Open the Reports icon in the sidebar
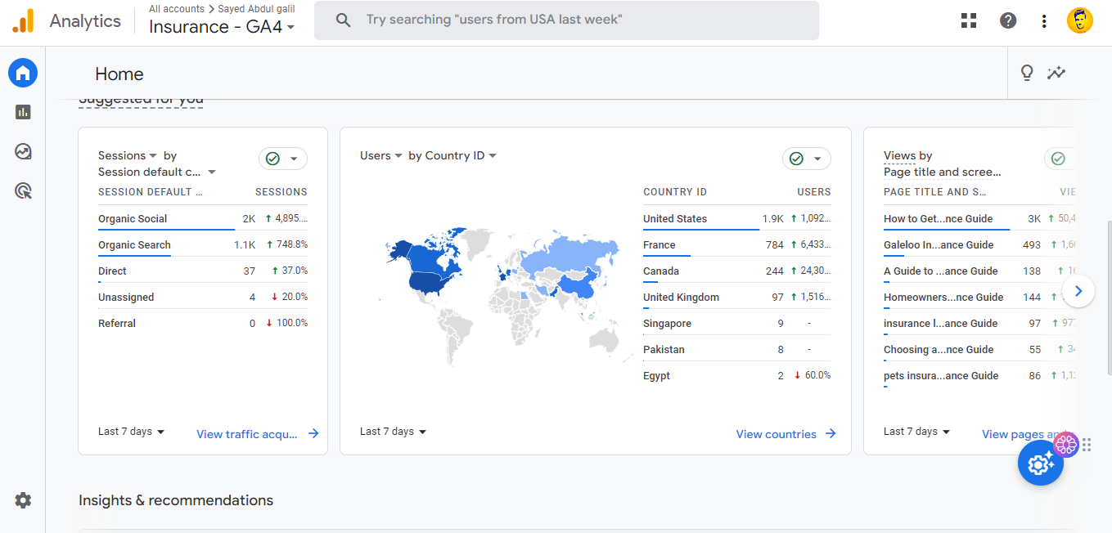Image resolution: width=1112 pixels, height=533 pixels. pyautogui.click(x=23, y=112)
